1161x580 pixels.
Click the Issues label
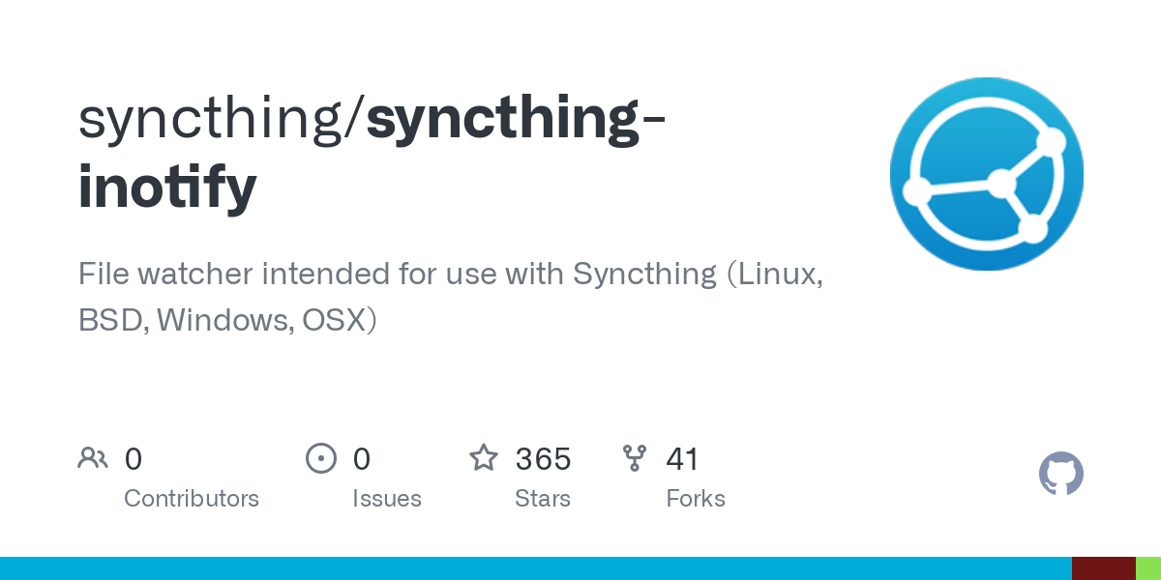(x=387, y=499)
